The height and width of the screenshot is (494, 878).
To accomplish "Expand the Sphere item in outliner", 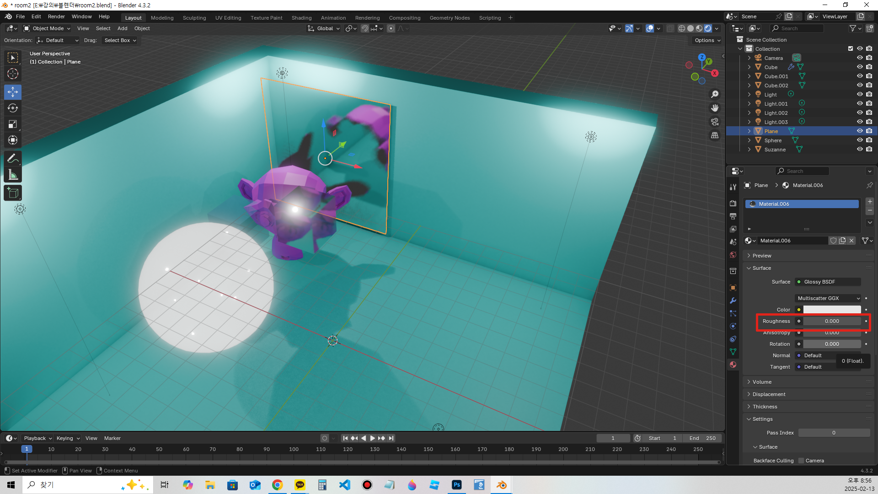I will 749,140.
